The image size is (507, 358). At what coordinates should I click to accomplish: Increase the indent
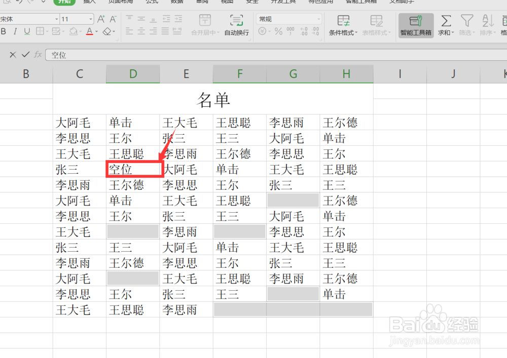tap(178, 19)
